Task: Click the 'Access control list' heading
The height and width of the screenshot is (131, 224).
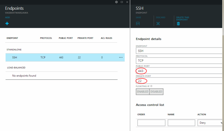Action: pyautogui.click(x=150, y=105)
